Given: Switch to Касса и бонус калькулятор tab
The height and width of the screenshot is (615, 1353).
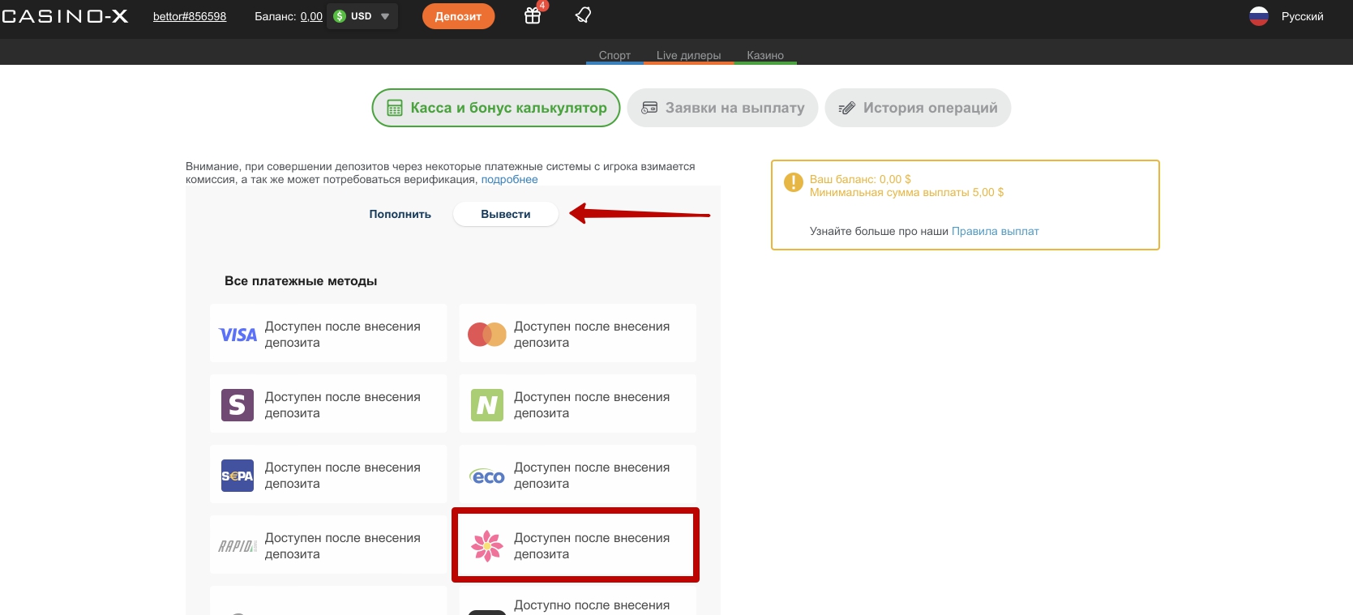Looking at the screenshot, I should 496,108.
